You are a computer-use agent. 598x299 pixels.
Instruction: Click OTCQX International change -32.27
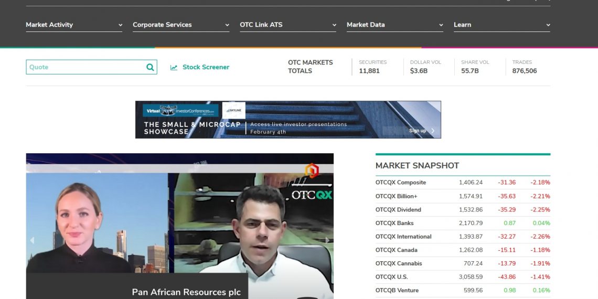507,237
